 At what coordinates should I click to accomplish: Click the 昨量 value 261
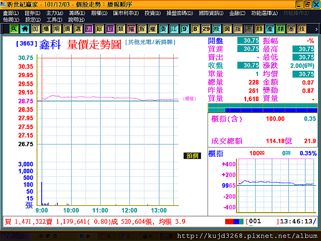pos(254,91)
